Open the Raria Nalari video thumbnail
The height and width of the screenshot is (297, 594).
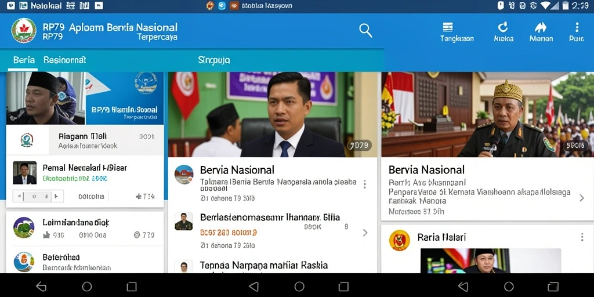(x=491, y=260)
